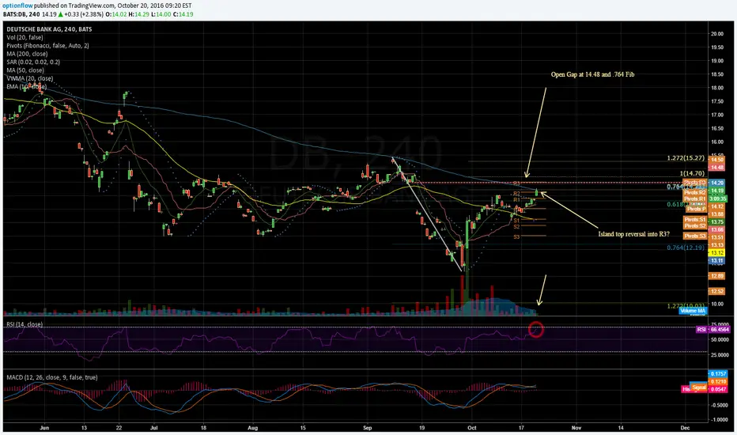737x435 pixels.
Task: Click the BATS:DB, 240 symbol header text
Action: tap(21, 14)
